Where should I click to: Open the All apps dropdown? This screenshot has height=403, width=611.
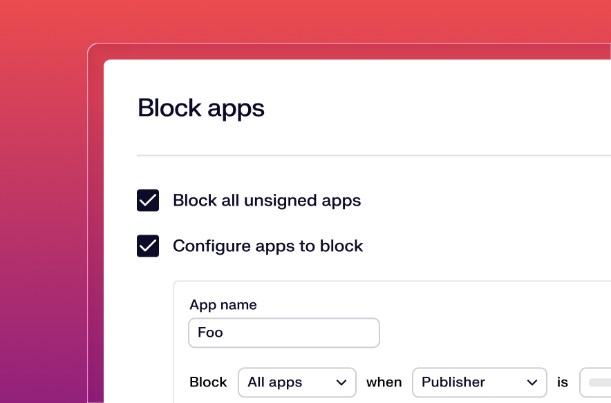point(297,382)
